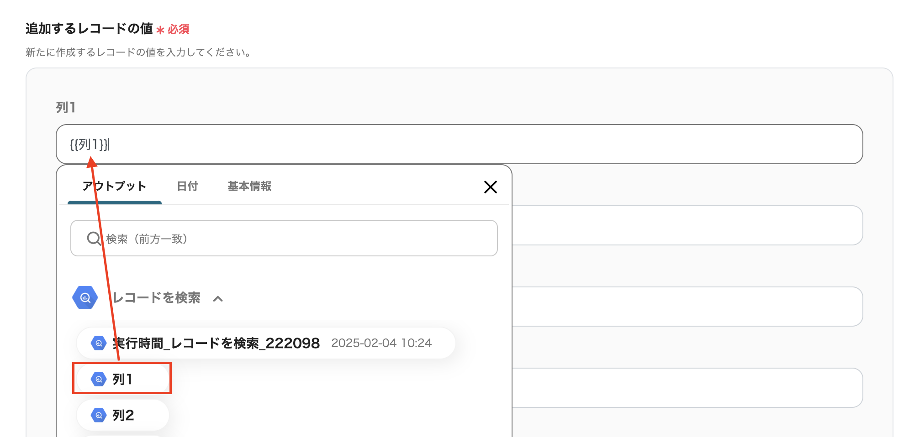This screenshot has height=437, width=909.
Task: Insert the 列1 output value
Action: (122, 379)
